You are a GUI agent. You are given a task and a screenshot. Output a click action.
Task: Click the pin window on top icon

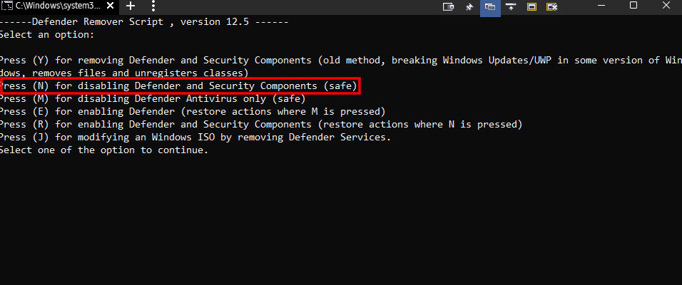click(469, 6)
